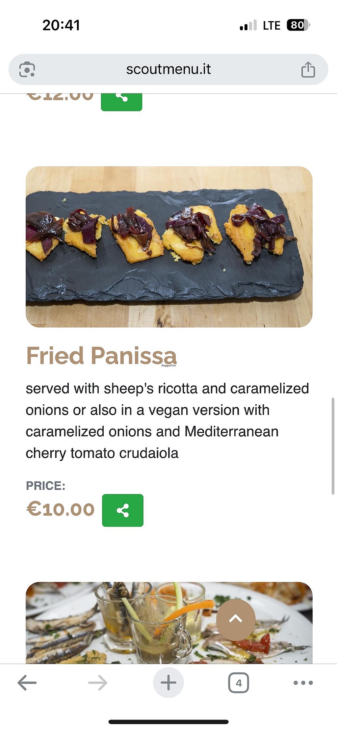Share the Fried Panissa dish
Image resolution: width=337 pixels, height=731 pixels.
122,510
